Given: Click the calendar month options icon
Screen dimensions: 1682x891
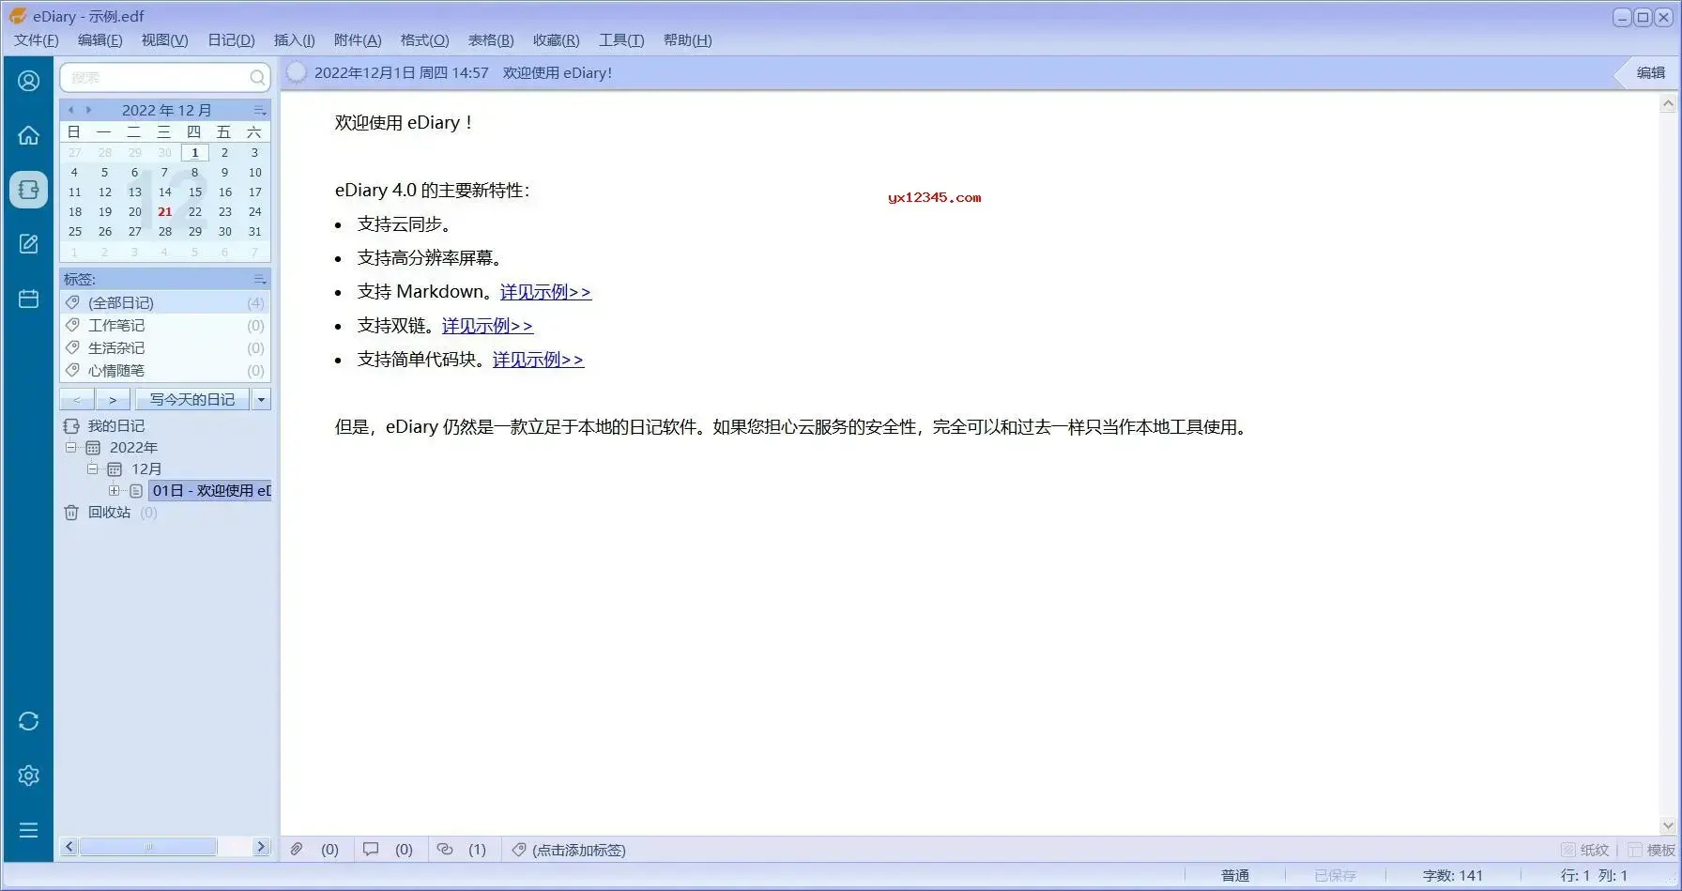Looking at the screenshot, I should point(260,110).
